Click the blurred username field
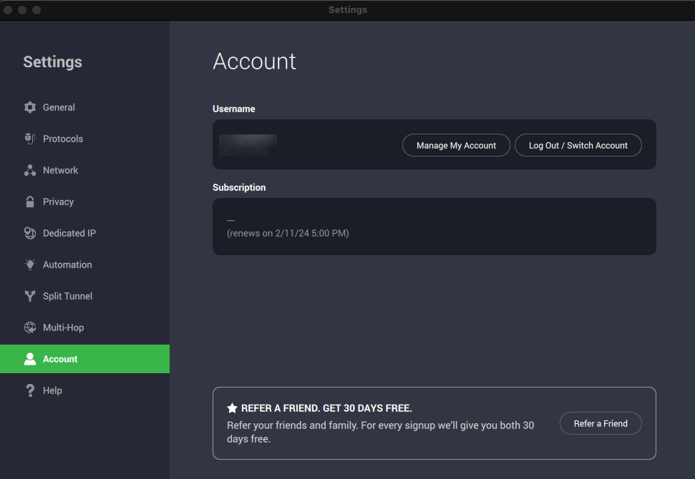This screenshot has width=695, height=479. [x=248, y=145]
